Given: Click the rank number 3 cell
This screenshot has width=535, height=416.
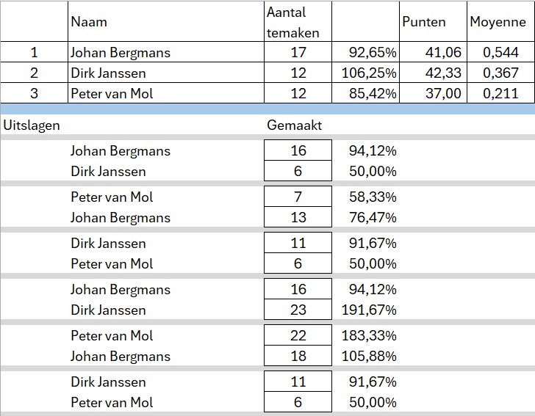Looking at the screenshot, I should click(34, 93).
